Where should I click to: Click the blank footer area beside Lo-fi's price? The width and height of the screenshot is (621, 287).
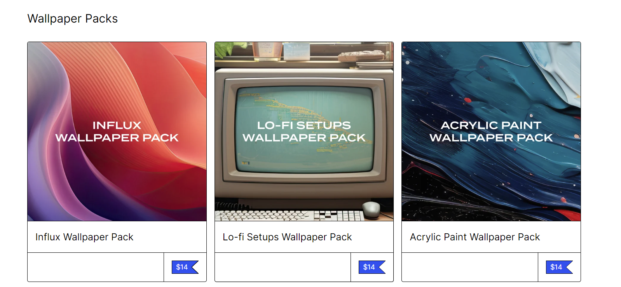click(283, 267)
